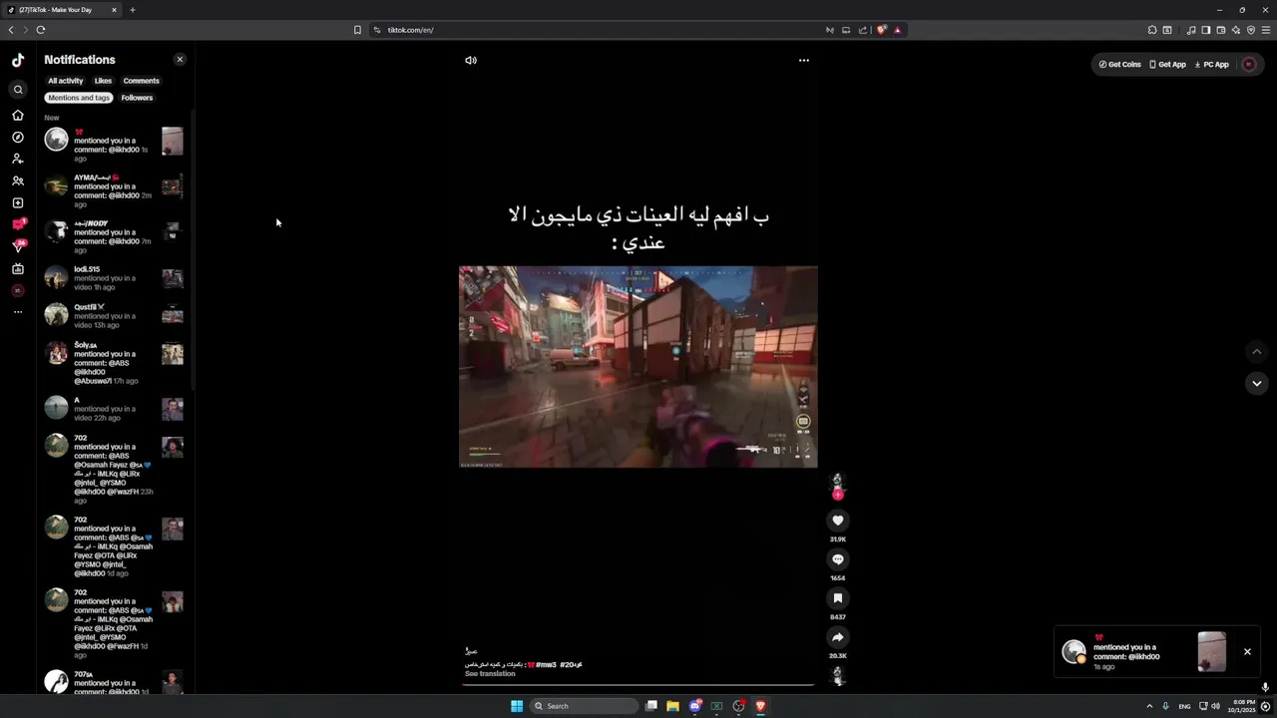Share the video with arrow icon

[838, 637]
